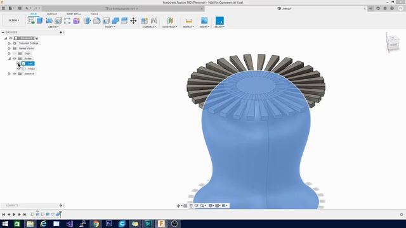406x228 pixels.
Task: Open the Construct dropdown menu
Action: (169, 27)
